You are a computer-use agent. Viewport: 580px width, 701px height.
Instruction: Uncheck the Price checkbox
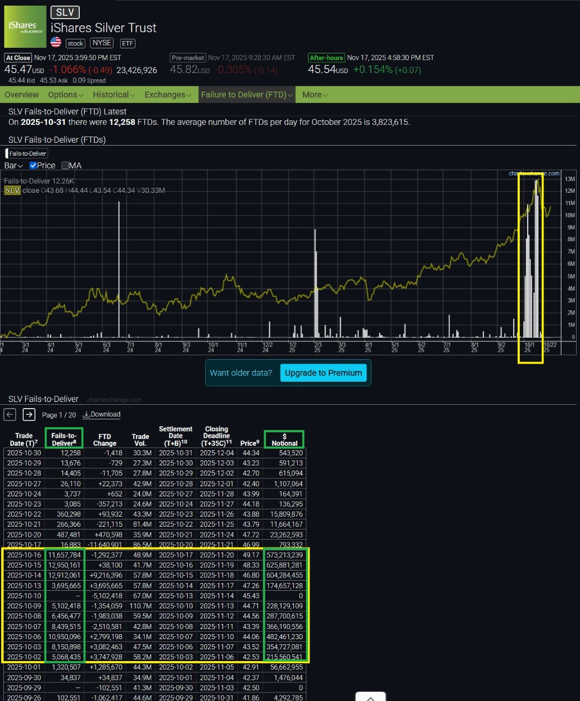33,165
